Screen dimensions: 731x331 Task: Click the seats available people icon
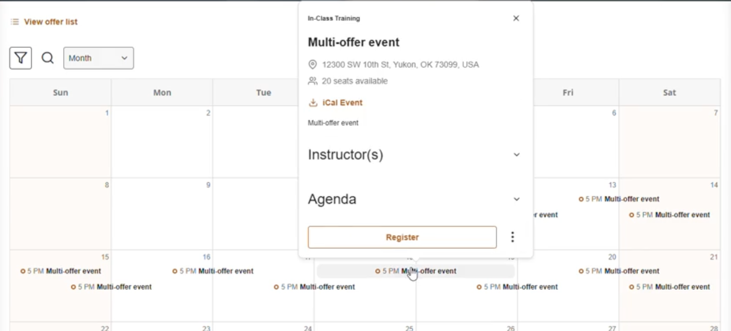click(x=313, y=81)
